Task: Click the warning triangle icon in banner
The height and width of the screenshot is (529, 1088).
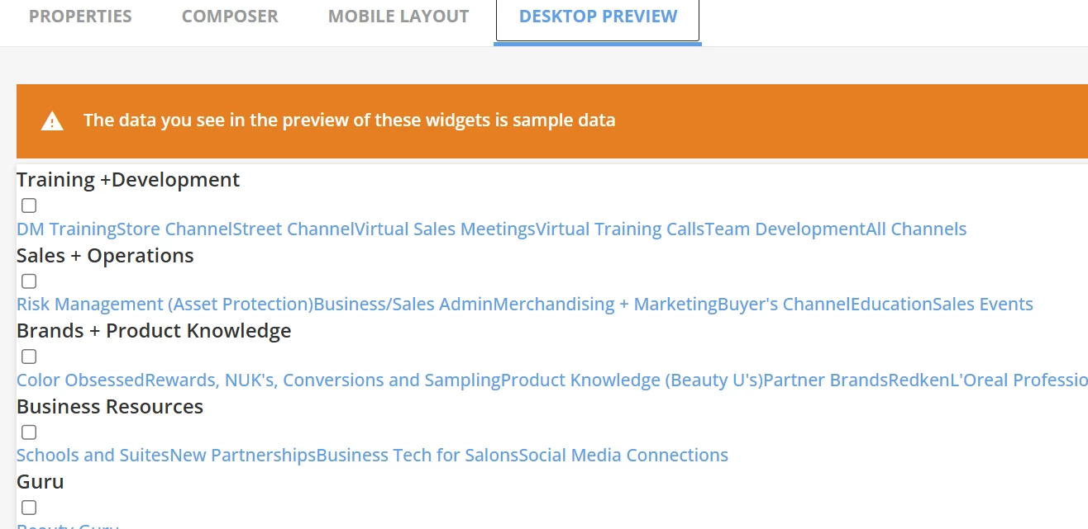Action: [x=52, y=121]
